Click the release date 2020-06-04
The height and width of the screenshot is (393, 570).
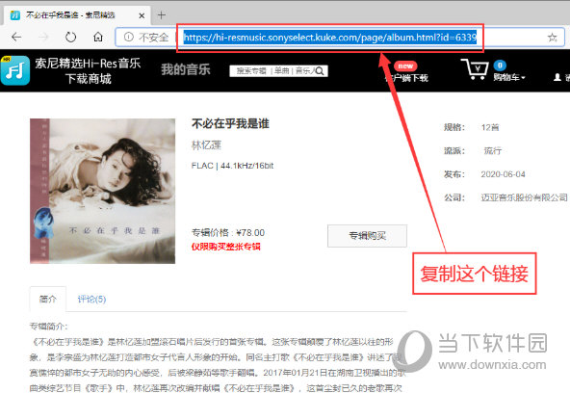(x=503, y=174)
